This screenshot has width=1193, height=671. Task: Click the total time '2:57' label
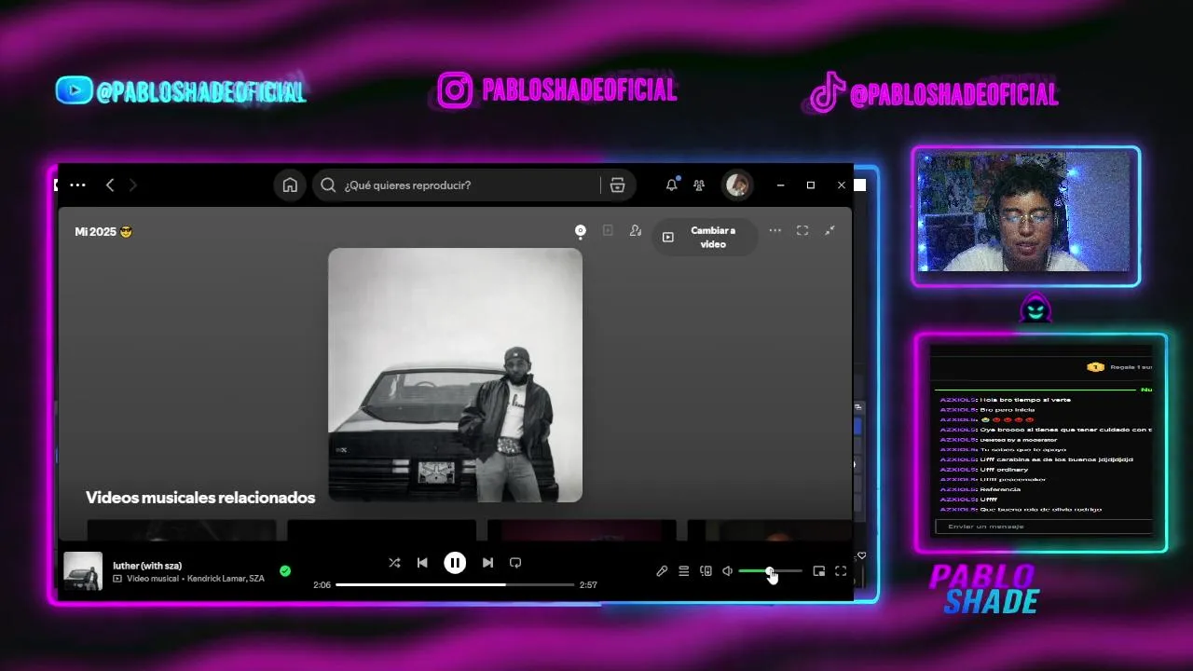pyautogui.click(x=588, y=585)
